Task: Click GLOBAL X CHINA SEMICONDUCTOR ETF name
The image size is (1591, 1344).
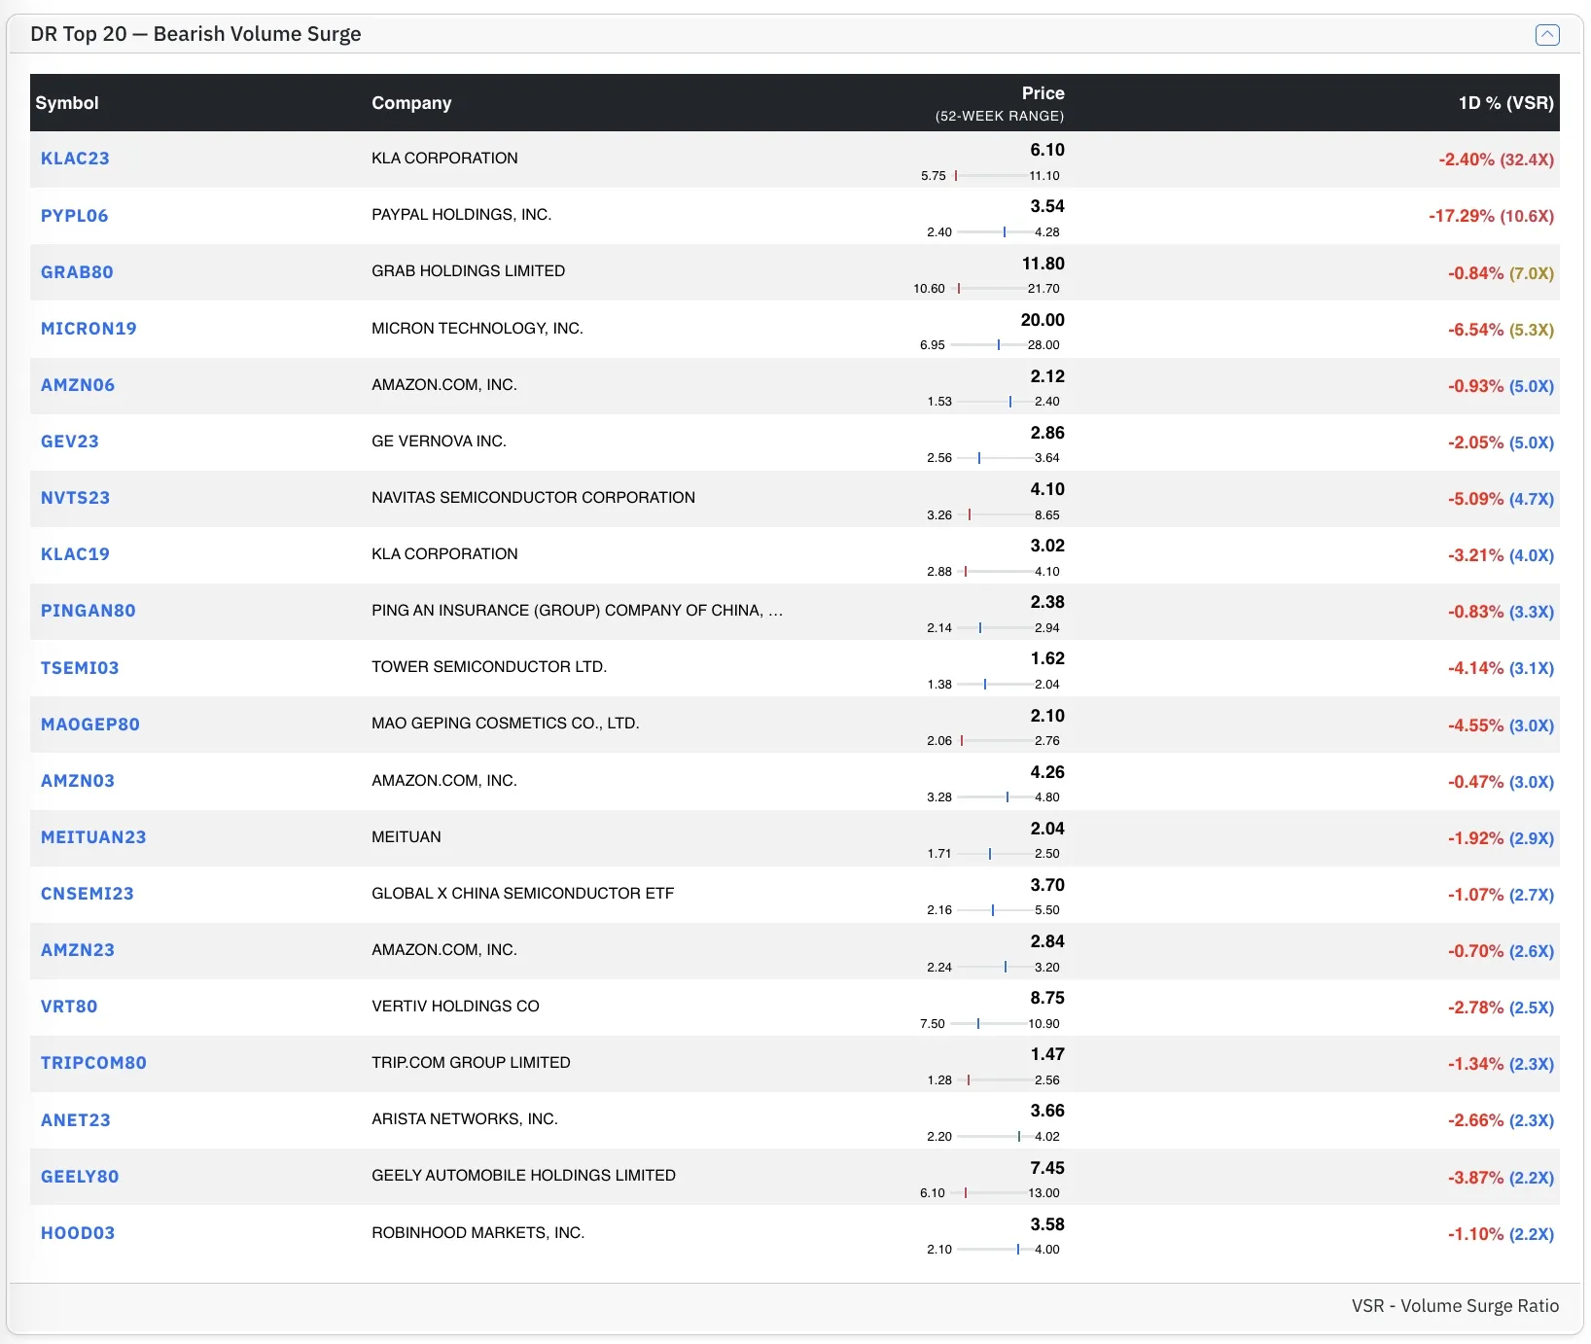Action: click(522, 894)
